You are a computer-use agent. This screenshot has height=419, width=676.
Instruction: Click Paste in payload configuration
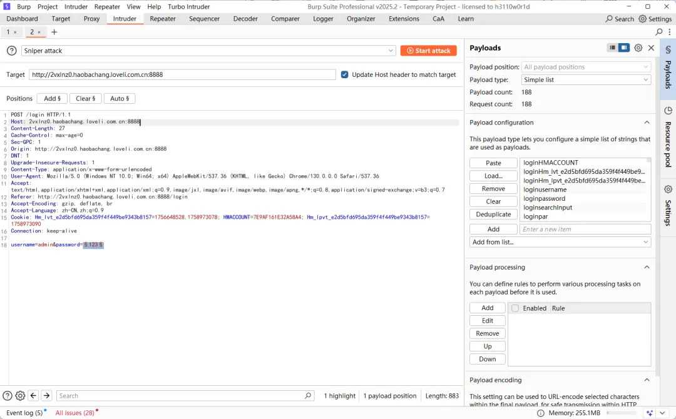(493, 163)
